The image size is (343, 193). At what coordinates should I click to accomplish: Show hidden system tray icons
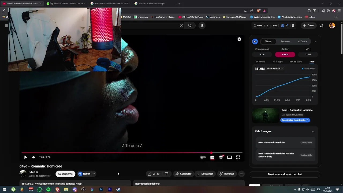295,190
